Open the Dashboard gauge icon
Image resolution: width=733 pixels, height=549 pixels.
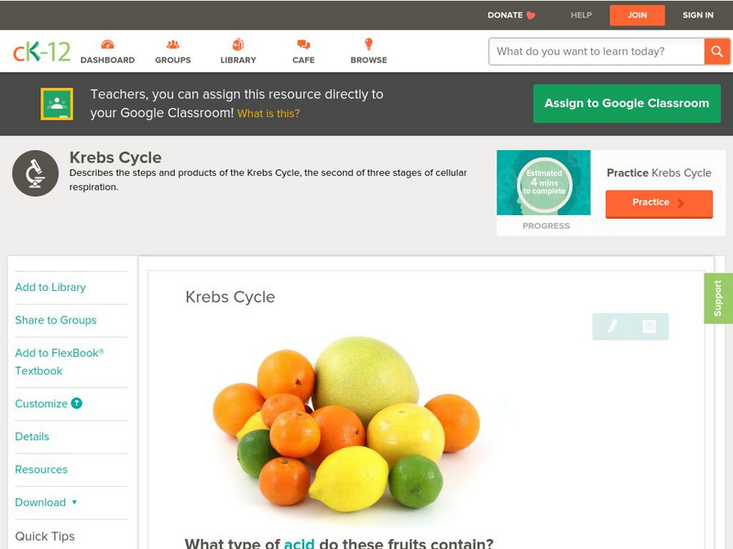(107, 44)
